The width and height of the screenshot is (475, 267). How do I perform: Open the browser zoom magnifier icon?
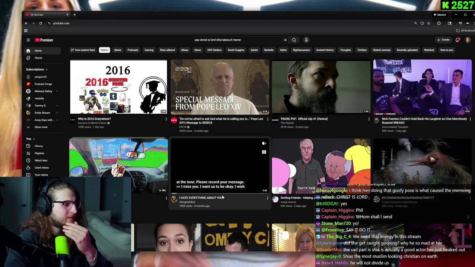pos(416,23)
